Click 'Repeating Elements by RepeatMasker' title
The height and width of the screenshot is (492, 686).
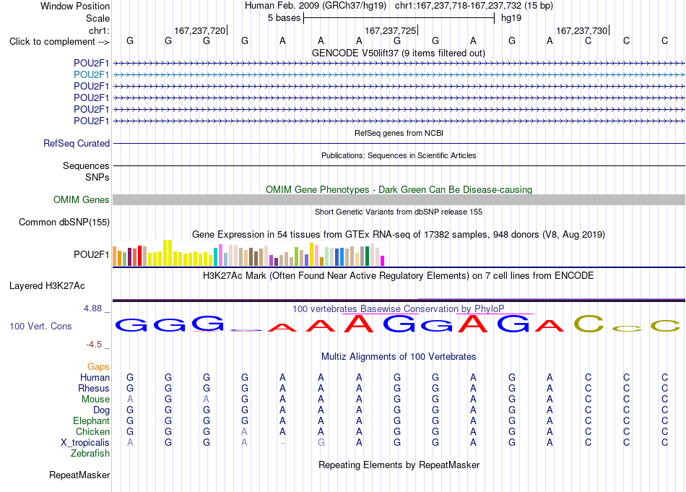(399, 465)
